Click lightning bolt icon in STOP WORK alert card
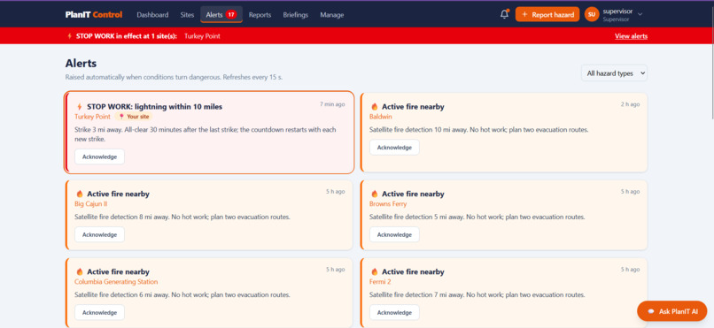Image resolution: width=714 pixels, height=328 pixels. click(x=80, y=107)
